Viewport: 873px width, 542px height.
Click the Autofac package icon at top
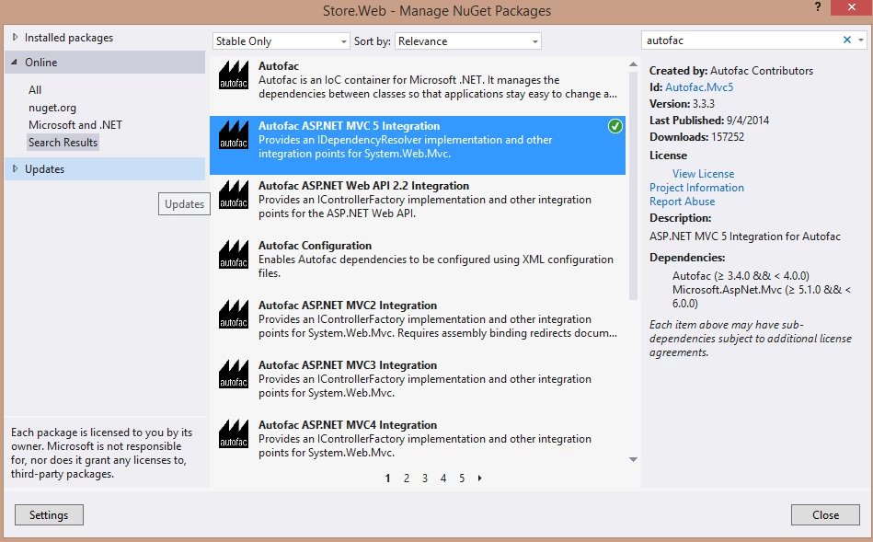234,75
